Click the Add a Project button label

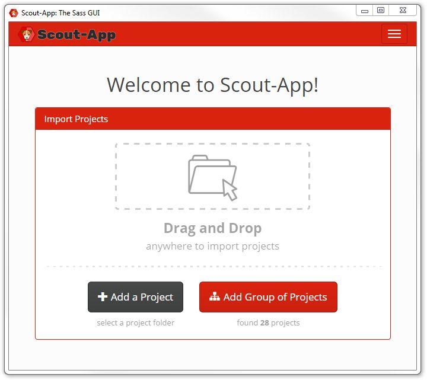point(142,297)
